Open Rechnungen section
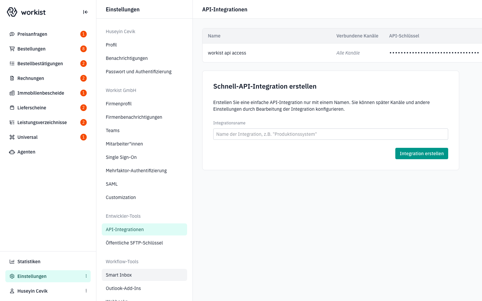The height and width of the screenshot is (301, 482). click(x=48, y=78)
